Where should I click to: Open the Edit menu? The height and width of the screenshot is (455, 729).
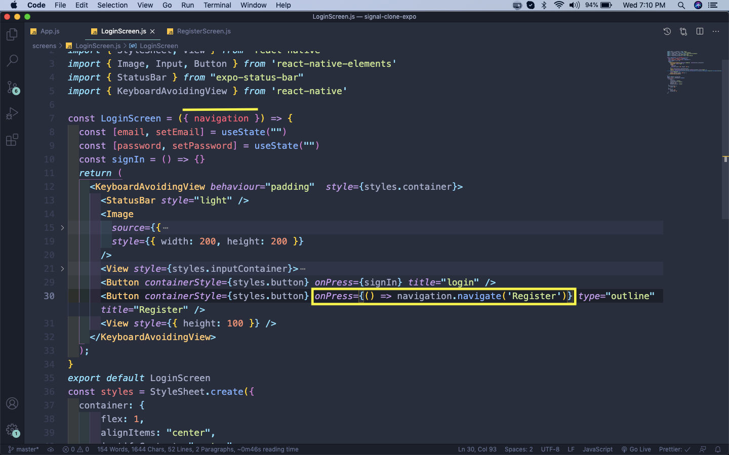pos(82,5)
